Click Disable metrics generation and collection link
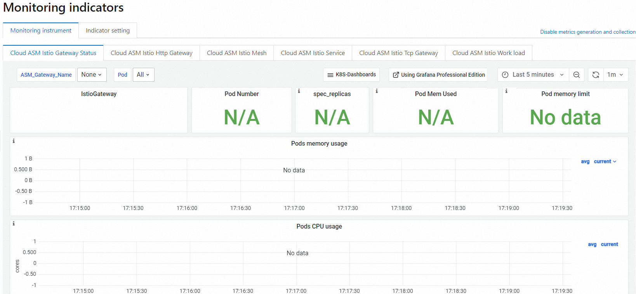The width and height of the screenshot is (636, 294). 587,32
